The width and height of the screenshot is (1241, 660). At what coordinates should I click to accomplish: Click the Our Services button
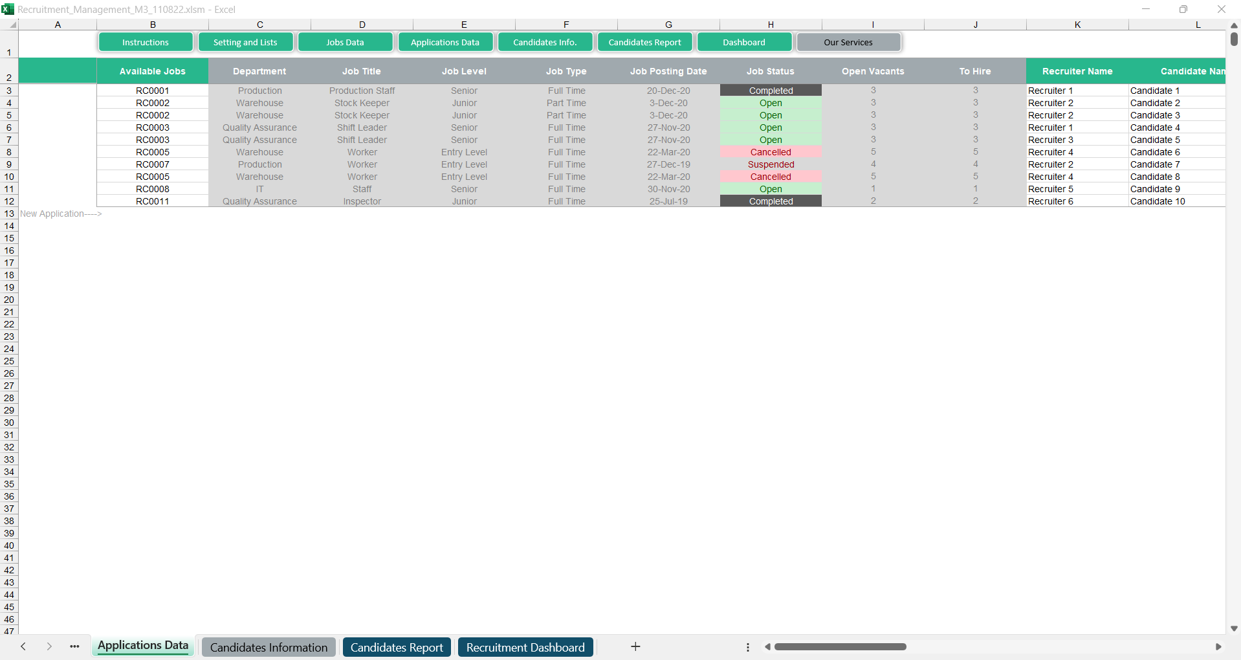tap(848, 42)
